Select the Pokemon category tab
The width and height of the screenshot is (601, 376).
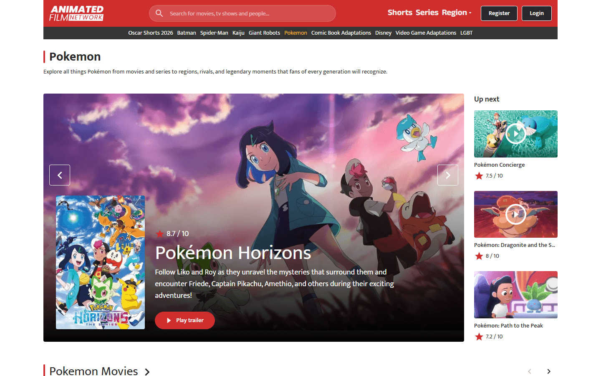[295, 33]
